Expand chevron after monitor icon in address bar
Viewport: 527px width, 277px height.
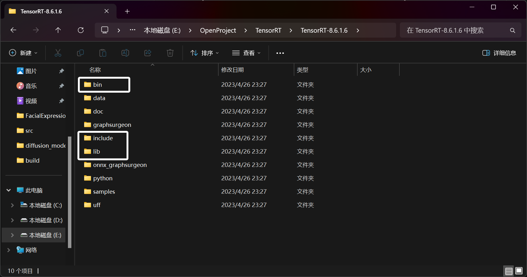[x=119, y=30]
